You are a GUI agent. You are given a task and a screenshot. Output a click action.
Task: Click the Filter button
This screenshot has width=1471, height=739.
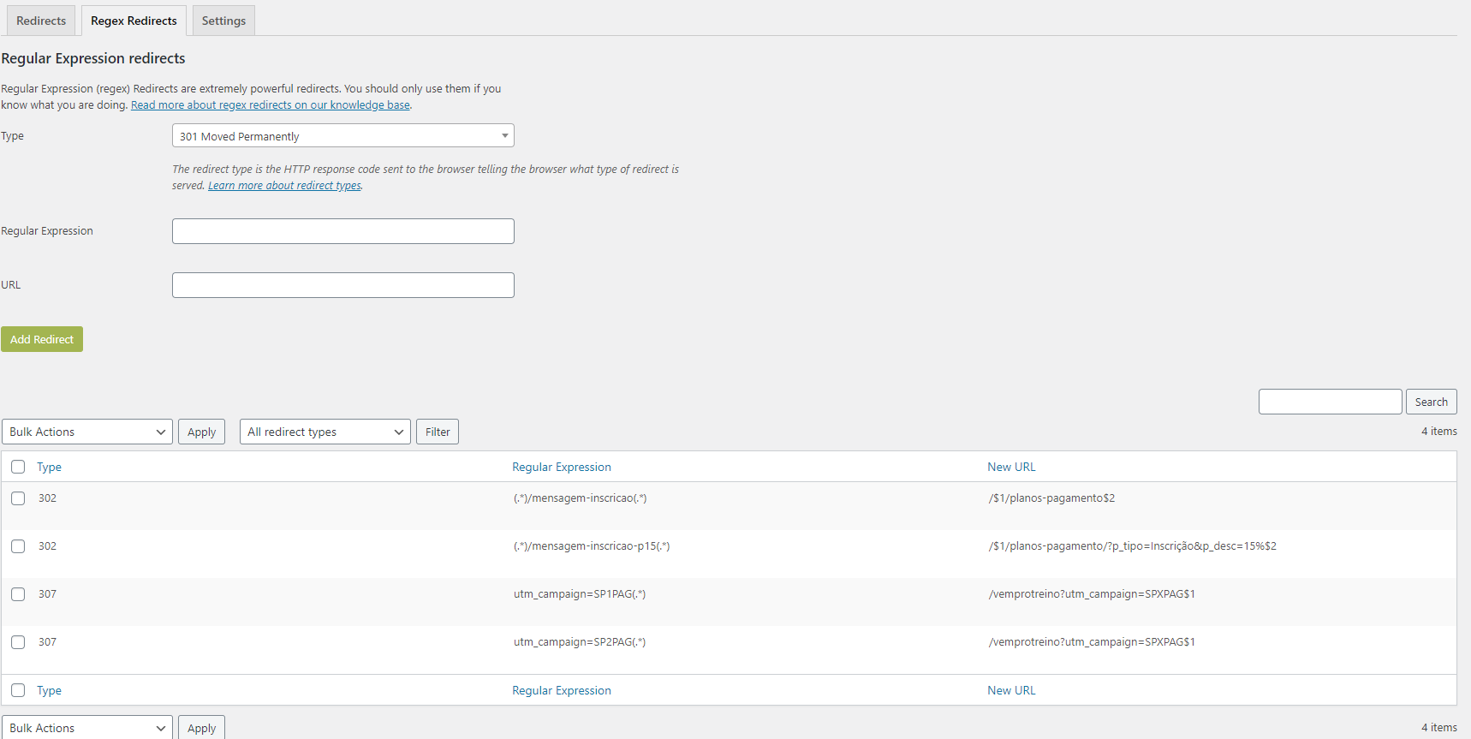click(x=438, y=432)
